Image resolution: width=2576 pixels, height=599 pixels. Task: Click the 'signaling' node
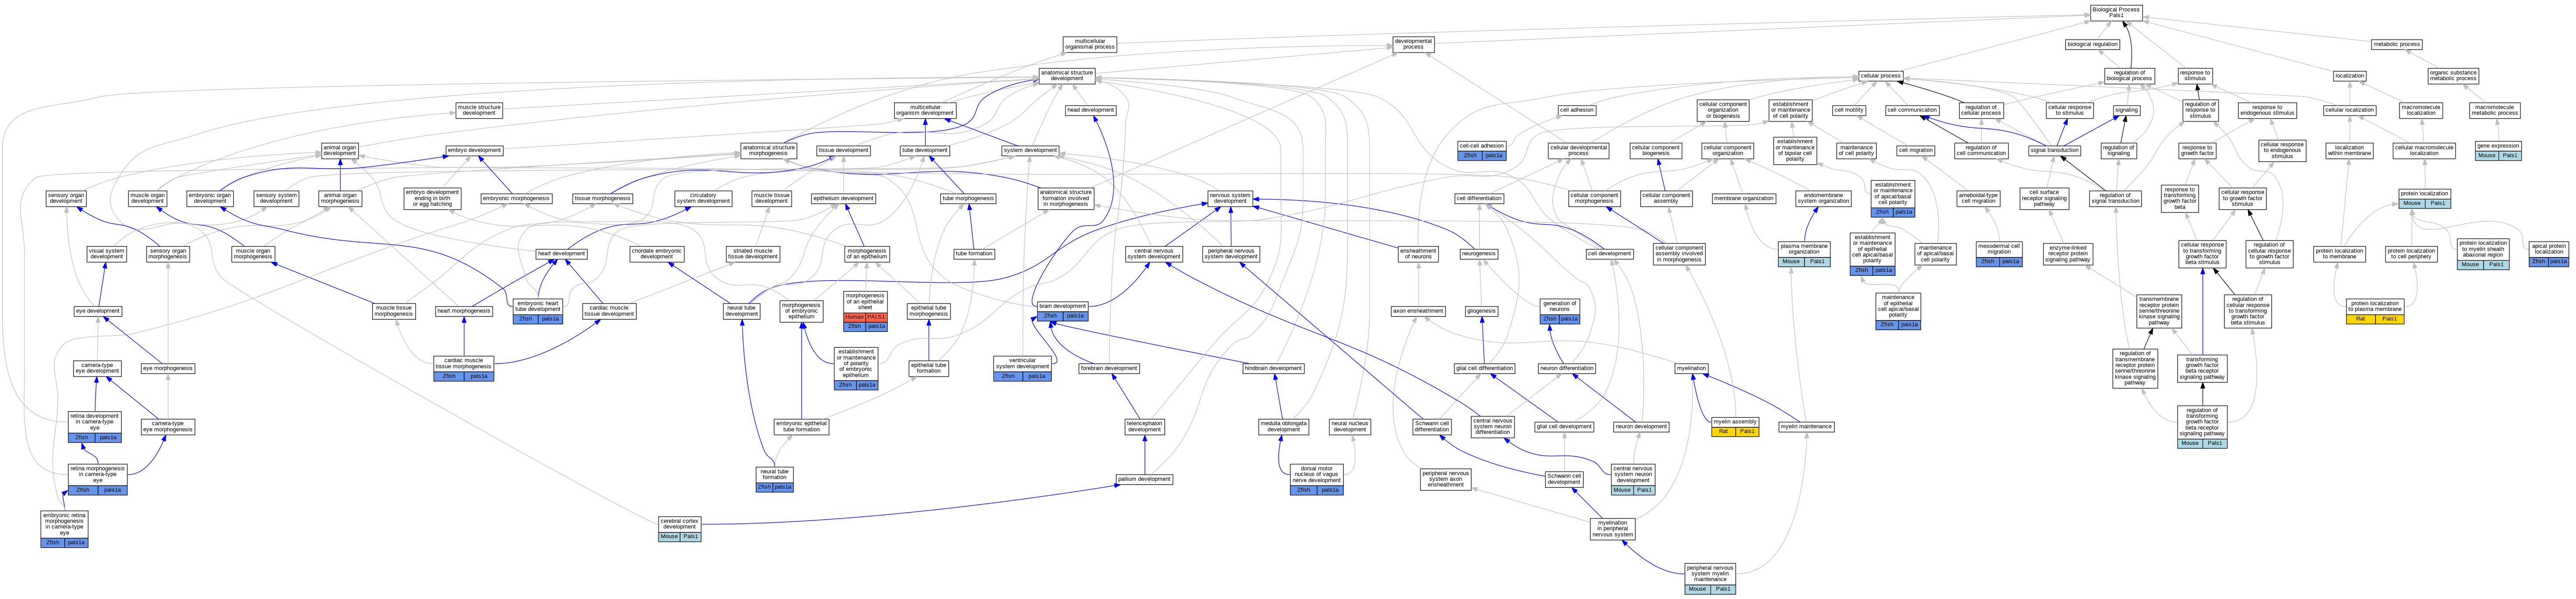click(x=2126, y=110)
